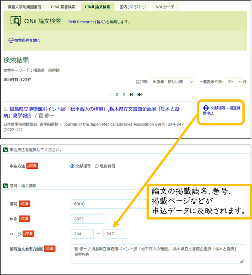Viewport: 252px width, 275px height.
Task: Click the green arrow beside 巻号・論文情報 heading
Action: pyautogui.click(x=5, y=186)
